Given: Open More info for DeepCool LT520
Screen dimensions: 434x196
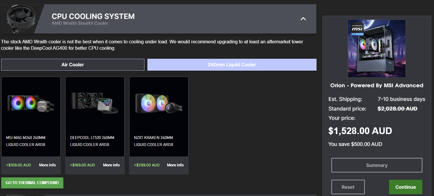Looking at the screenshot, I should click(x=111, y=165).
